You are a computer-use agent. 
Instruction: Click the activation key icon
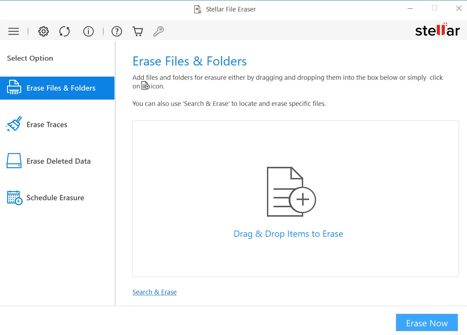pos(159,31)
